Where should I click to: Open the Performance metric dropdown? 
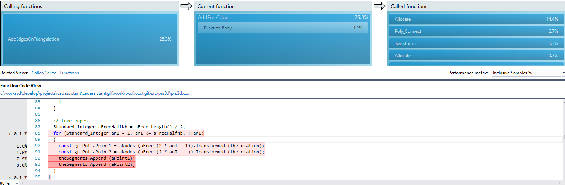point(528,73)
